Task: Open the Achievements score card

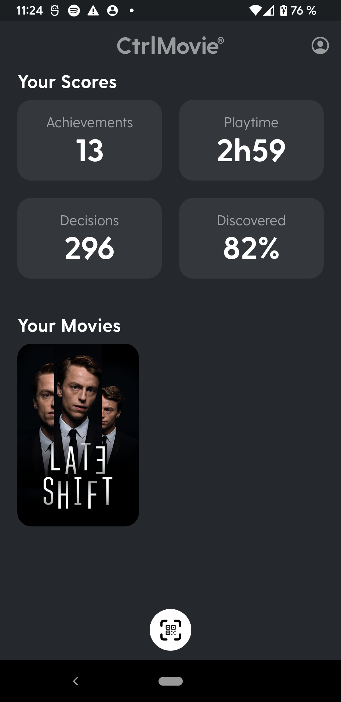Action: pyautogui.click(x=90, y=140)
